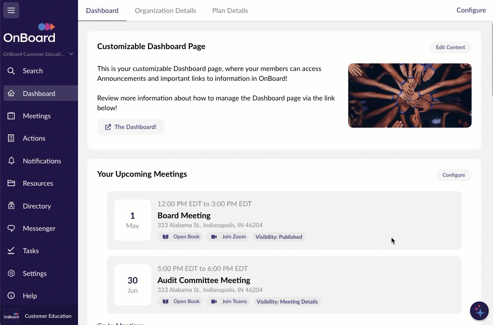Click the Tasks checkmark icon
This screenshot has height=325, width=493.
click(x=12, y=251)
